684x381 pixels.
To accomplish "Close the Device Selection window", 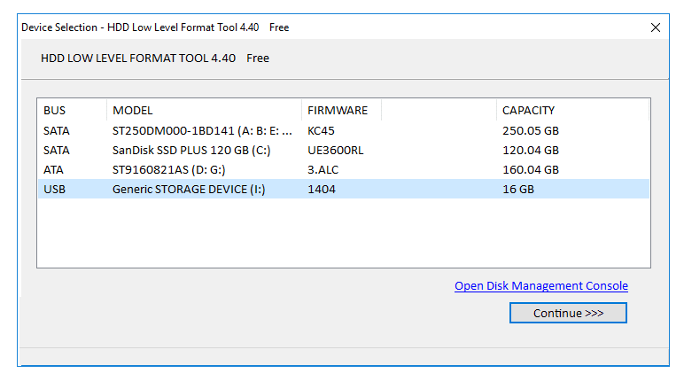I will [656, 27].
